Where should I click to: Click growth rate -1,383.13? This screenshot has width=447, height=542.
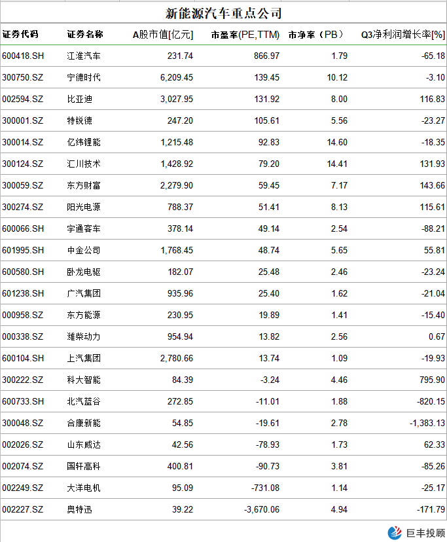(427, 423)
